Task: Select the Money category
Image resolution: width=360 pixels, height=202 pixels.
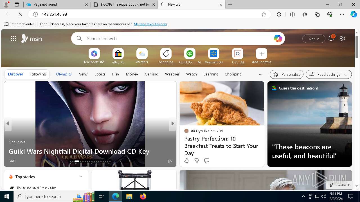Action: point(132,74)
